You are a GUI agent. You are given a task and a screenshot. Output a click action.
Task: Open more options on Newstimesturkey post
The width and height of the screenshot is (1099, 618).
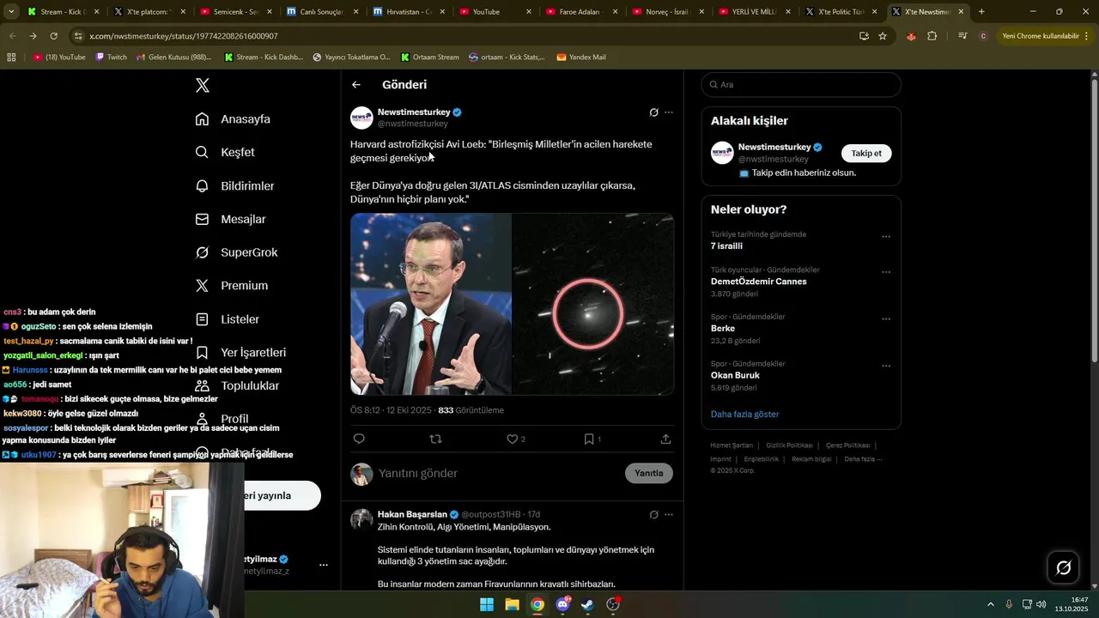click(669, 112)
